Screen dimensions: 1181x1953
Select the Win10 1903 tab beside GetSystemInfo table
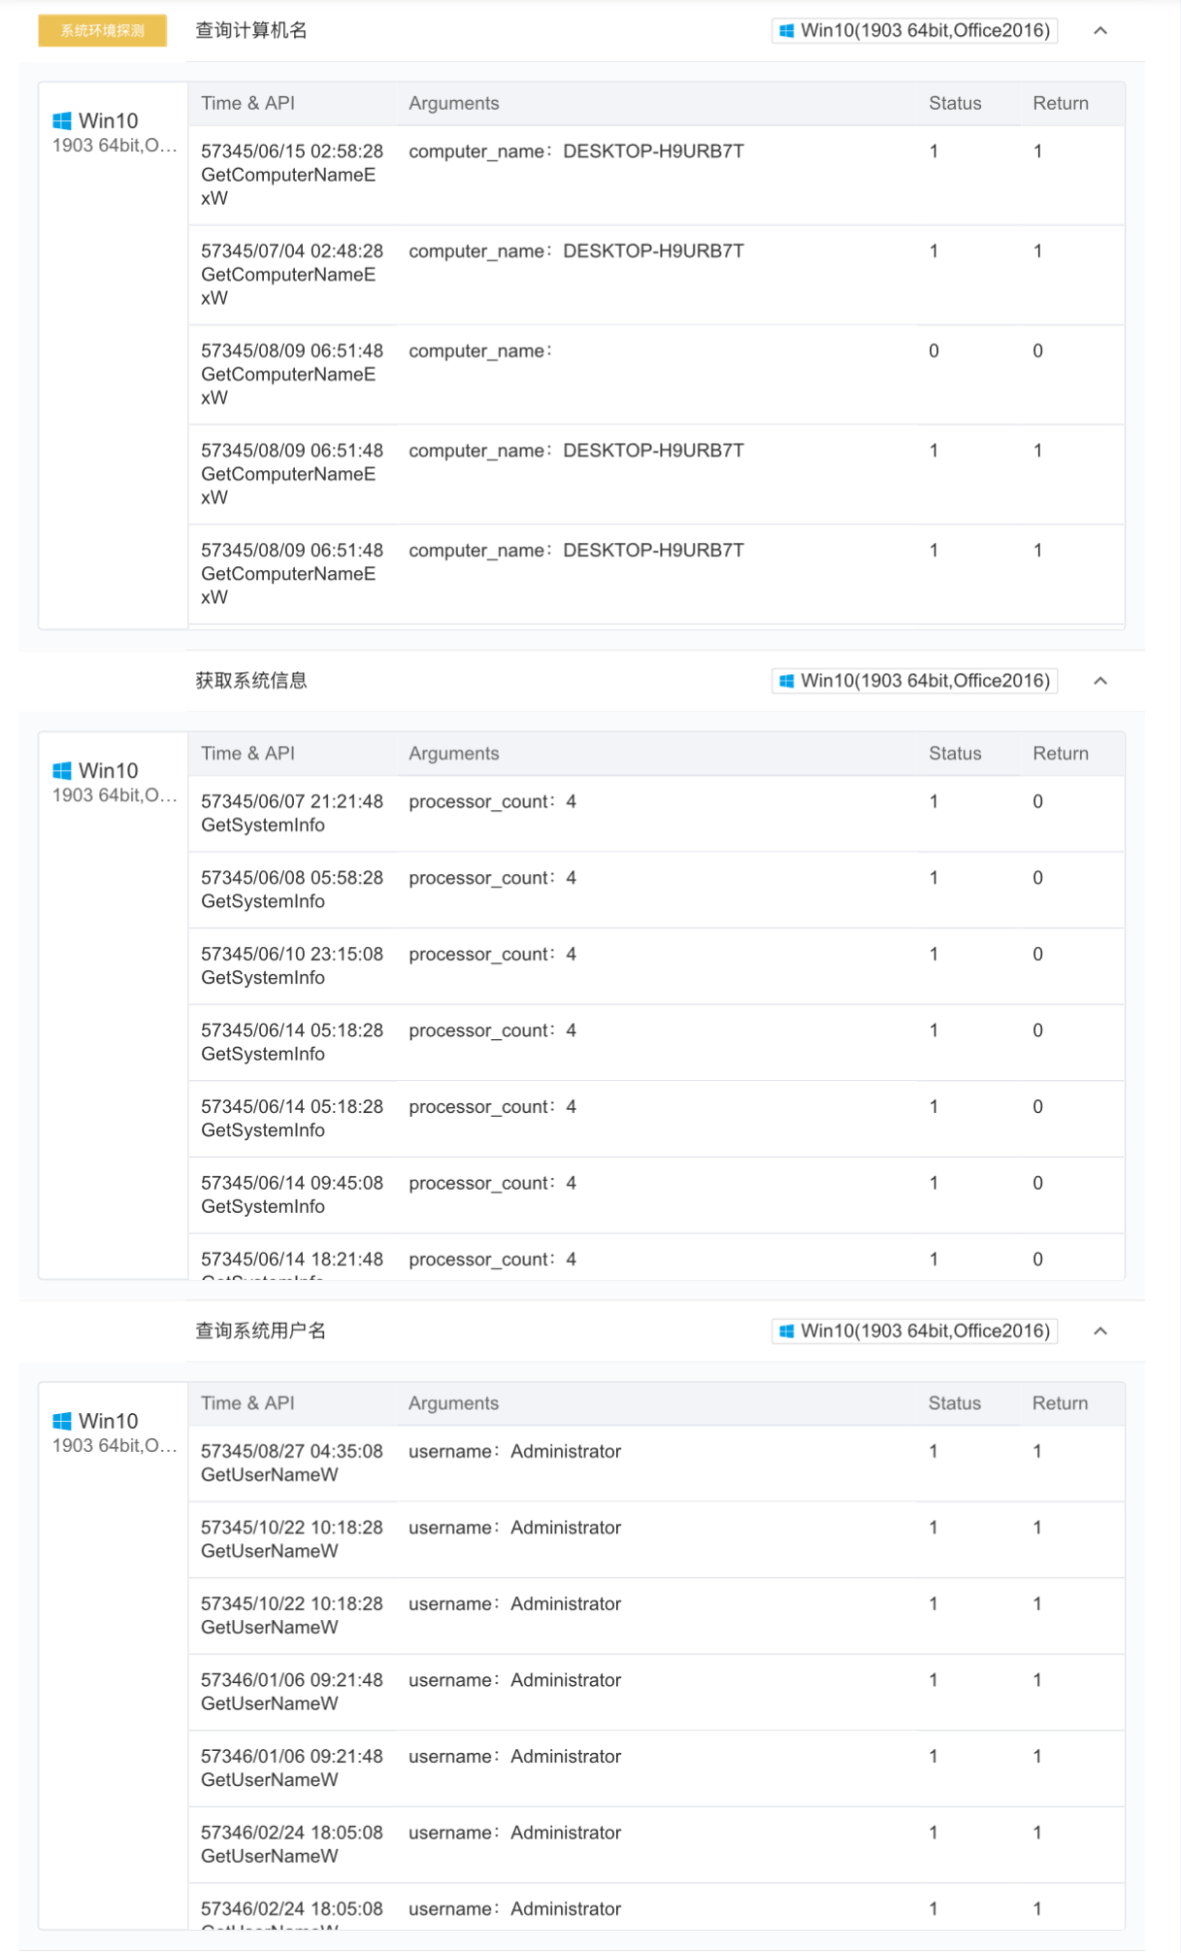click(x=113, y=783)
